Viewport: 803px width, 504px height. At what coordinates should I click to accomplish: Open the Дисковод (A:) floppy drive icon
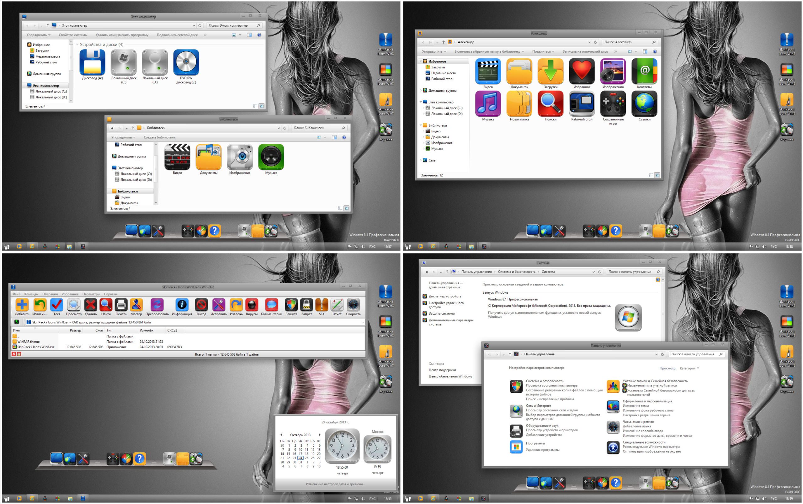[92, 63]
